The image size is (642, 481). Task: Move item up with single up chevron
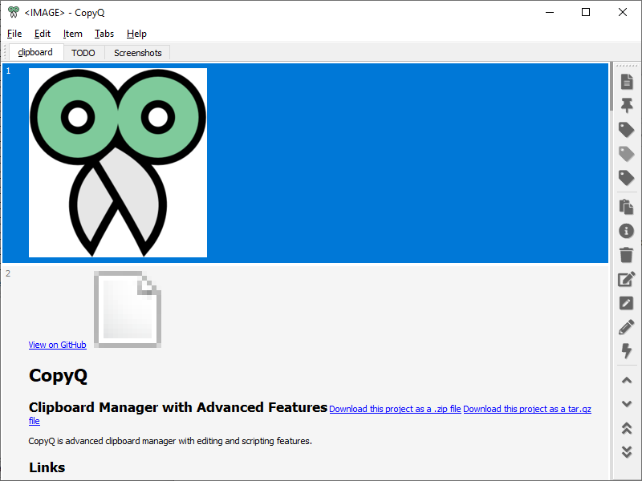[627, 380]
